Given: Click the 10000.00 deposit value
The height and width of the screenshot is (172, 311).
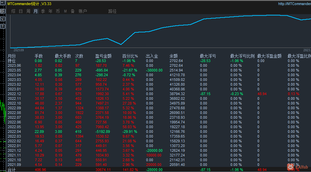Looking at the screenshot, I should point(154,155).
